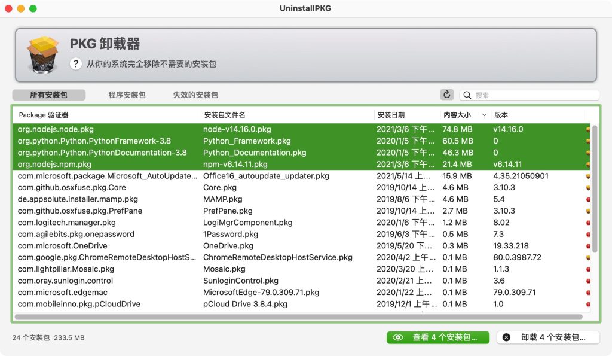Click the vertical scrollbar of package list
Screen dimensions: 612x356
coord(595,188)
